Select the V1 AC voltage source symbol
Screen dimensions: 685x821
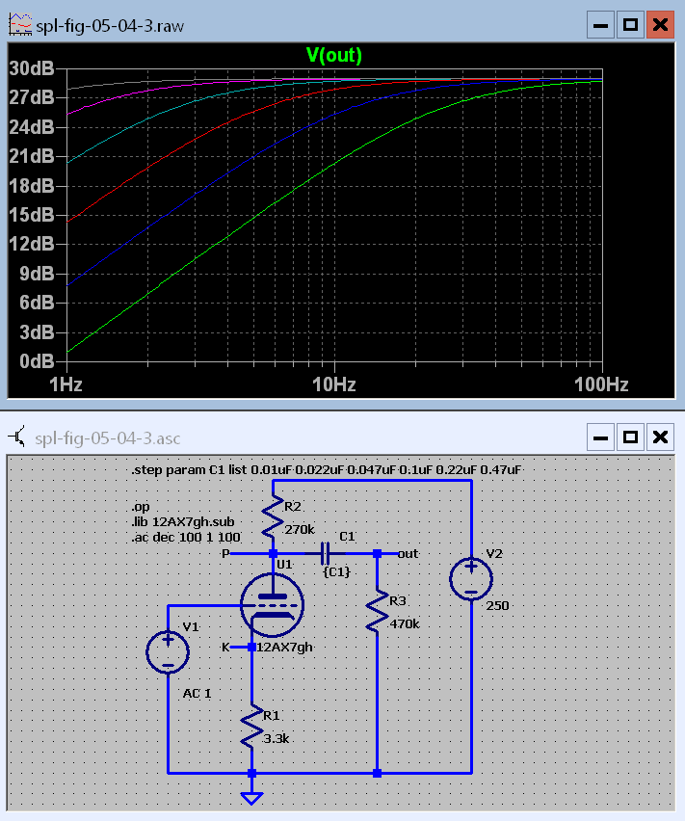click(168, 649)
